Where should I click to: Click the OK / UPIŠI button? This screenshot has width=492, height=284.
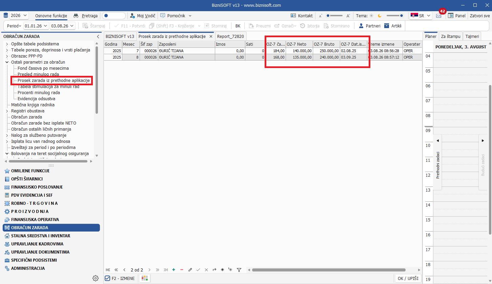tap(408, 278)
